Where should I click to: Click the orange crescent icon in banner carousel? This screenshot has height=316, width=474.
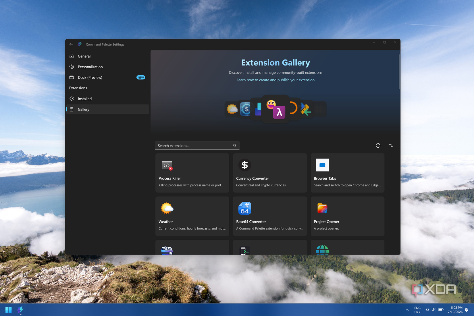pos(294,108)
